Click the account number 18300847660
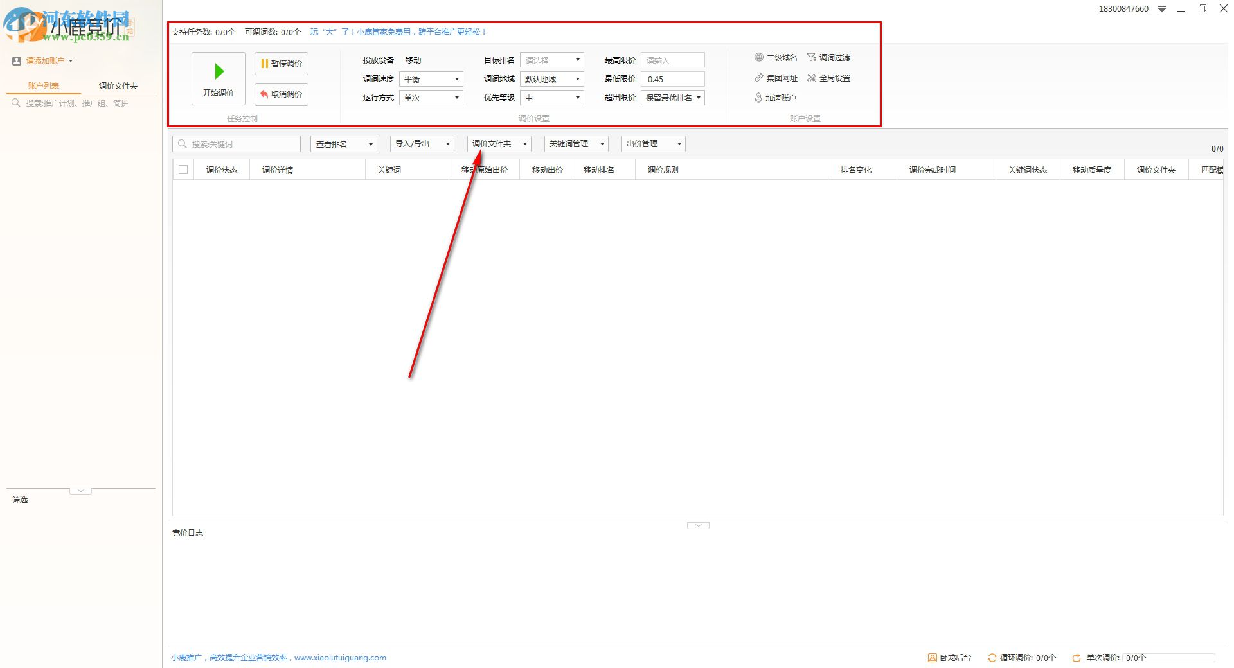The image size is (1234, 668). pyautogui.click(x=1123, y=9)
